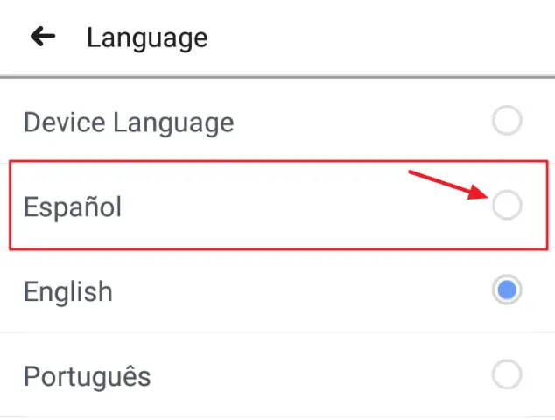The height and width of the screenshot is (420, 555).
Task: Click the middle of the Español row
Action: [277, 206]
